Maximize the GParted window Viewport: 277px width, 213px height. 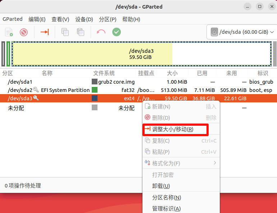pyautogui.click(x=260, y=7)
